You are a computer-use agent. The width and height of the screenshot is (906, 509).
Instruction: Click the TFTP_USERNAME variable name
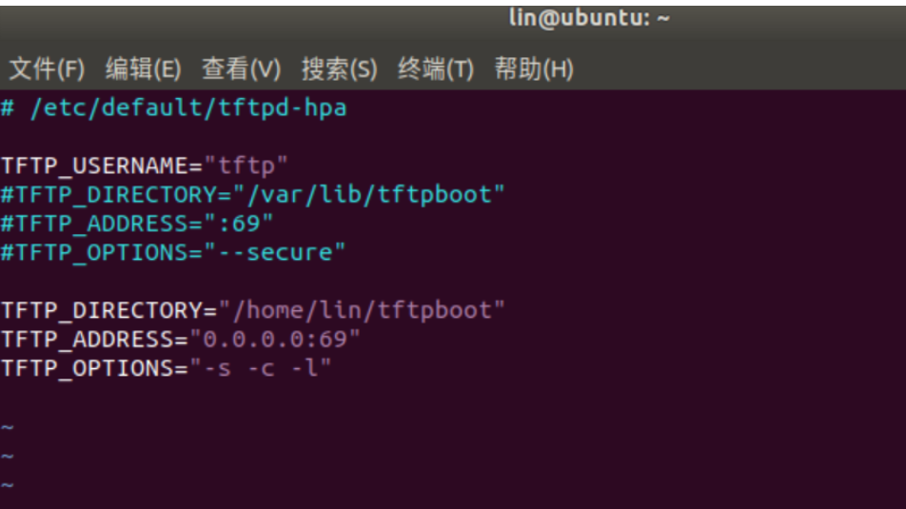(x=95, y=166)
